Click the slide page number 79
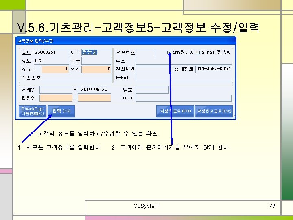Image resolution: width=293 pixels, height=220 pixels. 272,206
